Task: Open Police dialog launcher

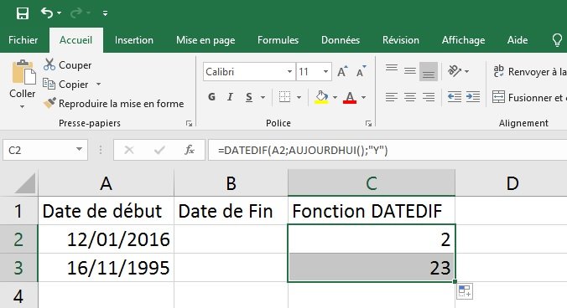Action: click(368, 124)
